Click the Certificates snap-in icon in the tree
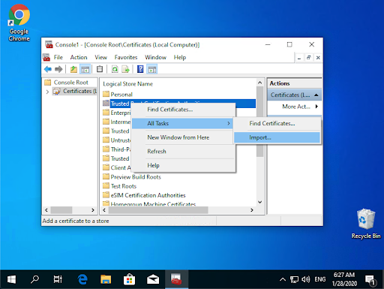Image resolution: width=384 pixels, height=289 pixels. (x=56, y=92)
